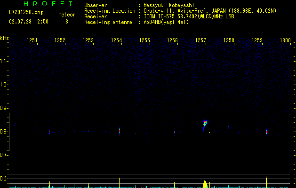Click the 'Receiver' field label
296x188 pixels.
click(96, 16)
